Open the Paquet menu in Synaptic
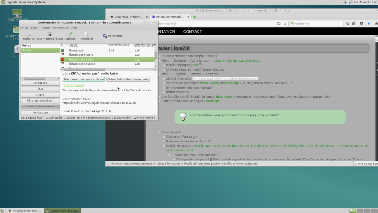 [x=45, y=28]
